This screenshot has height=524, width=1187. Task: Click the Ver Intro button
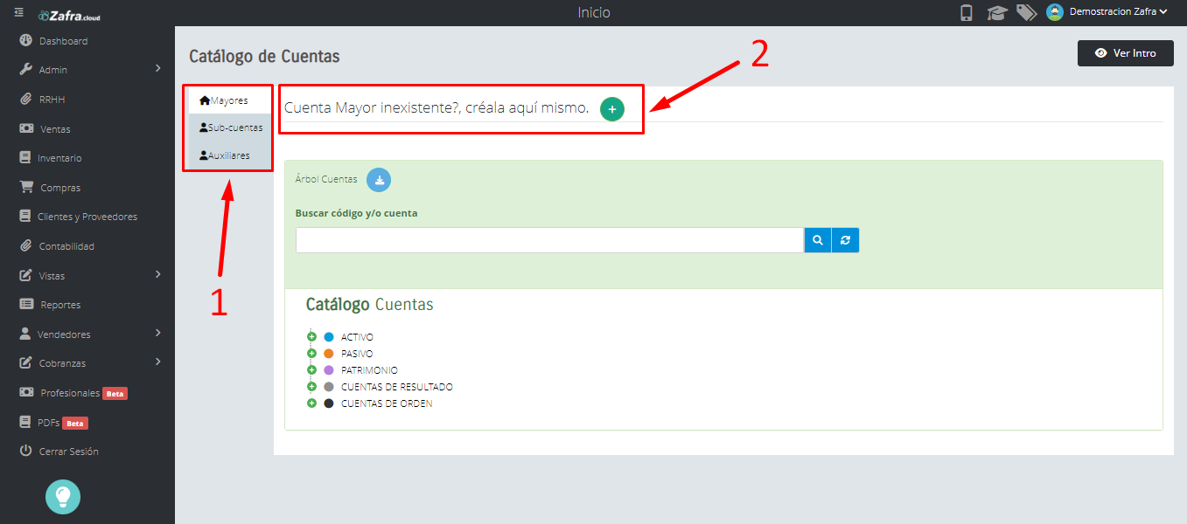[x=1125, y=53]
